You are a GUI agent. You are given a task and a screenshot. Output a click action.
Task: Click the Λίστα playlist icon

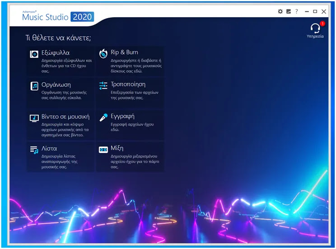pyautogui.click(x=34, y=150)
